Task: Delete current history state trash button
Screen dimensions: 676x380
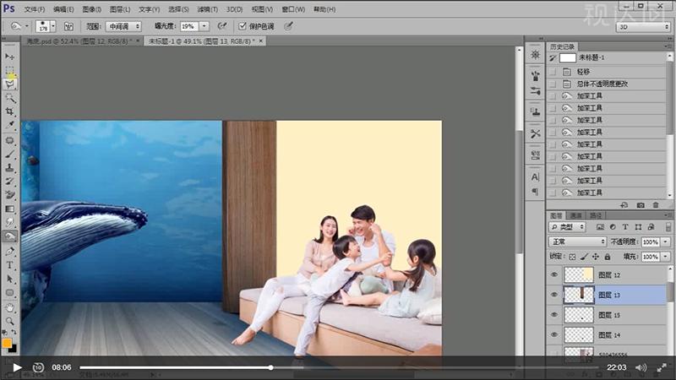Action: (656, 205)
